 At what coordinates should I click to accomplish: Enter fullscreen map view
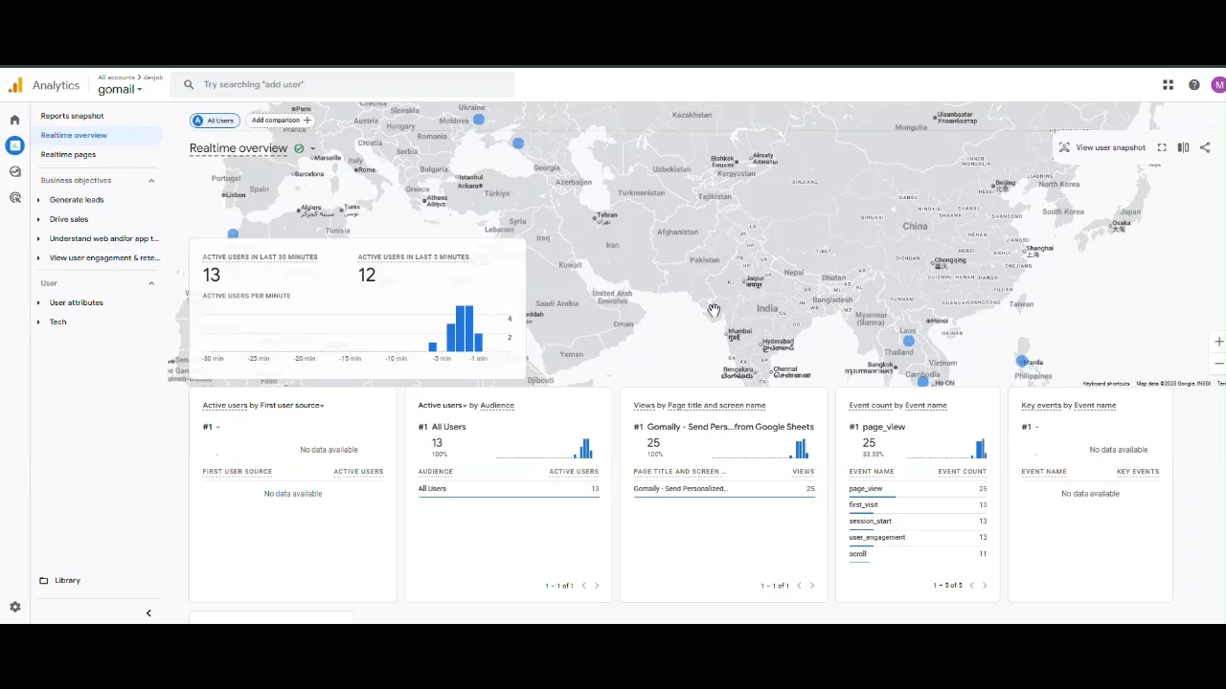pyautogui.click(x=1162, y=147)
